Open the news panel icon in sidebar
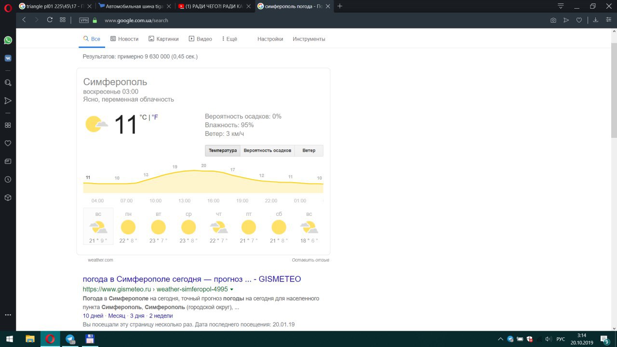The height and width of the screenshot is (347, 617). (x=8, y=161)
